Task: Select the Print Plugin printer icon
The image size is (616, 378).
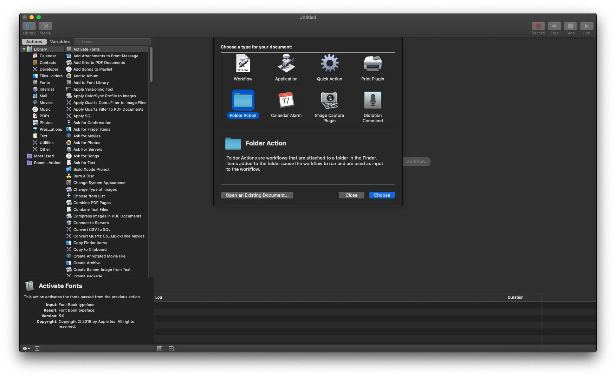Action: click(373, 64)
